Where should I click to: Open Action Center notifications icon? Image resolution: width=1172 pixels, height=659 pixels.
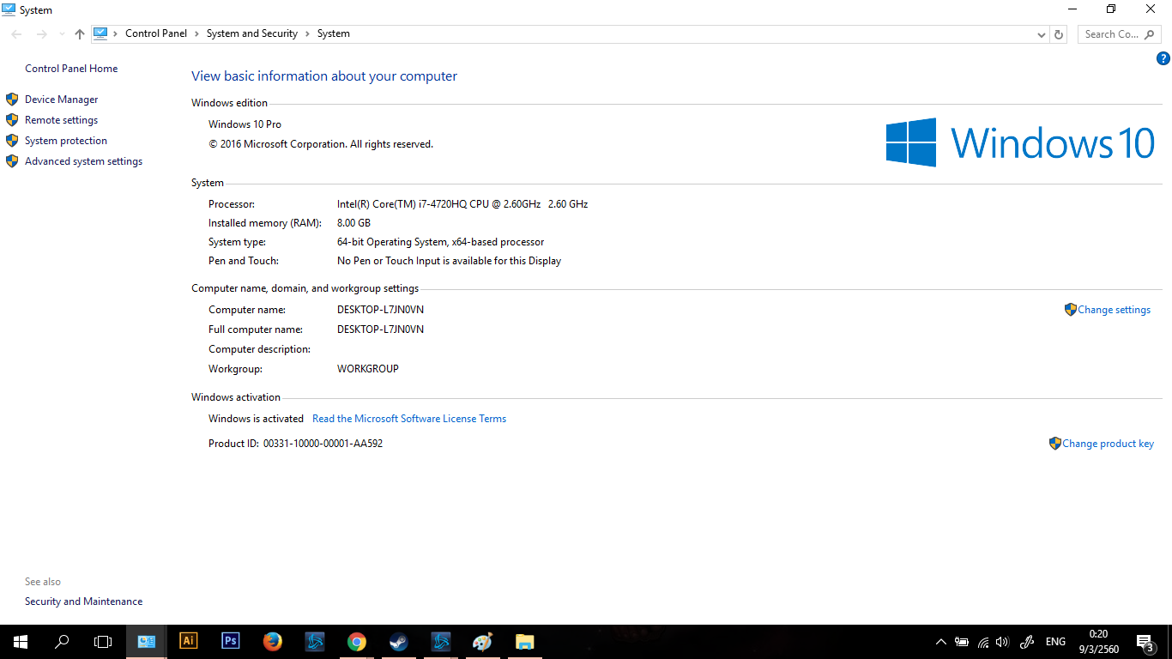(x=1145, y=642)
